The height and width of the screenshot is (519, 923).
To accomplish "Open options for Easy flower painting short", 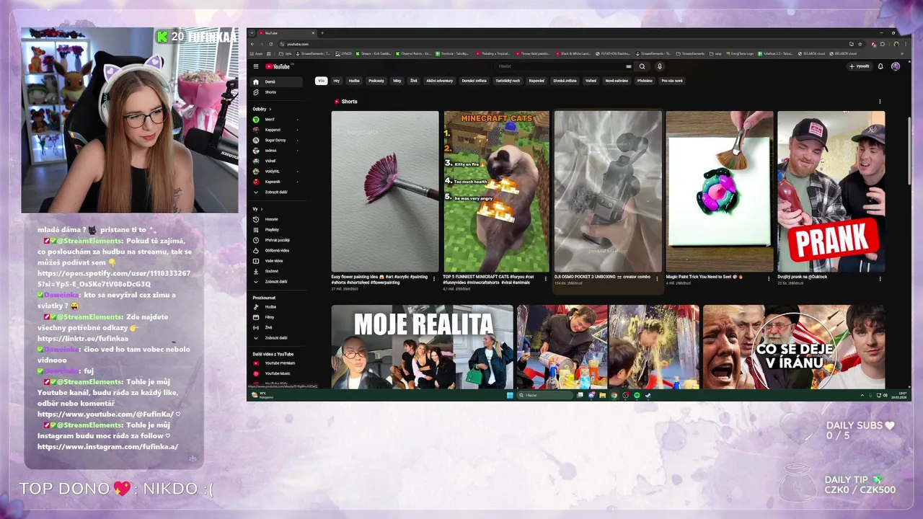I will pyautogui.click(x=433, y=279).
